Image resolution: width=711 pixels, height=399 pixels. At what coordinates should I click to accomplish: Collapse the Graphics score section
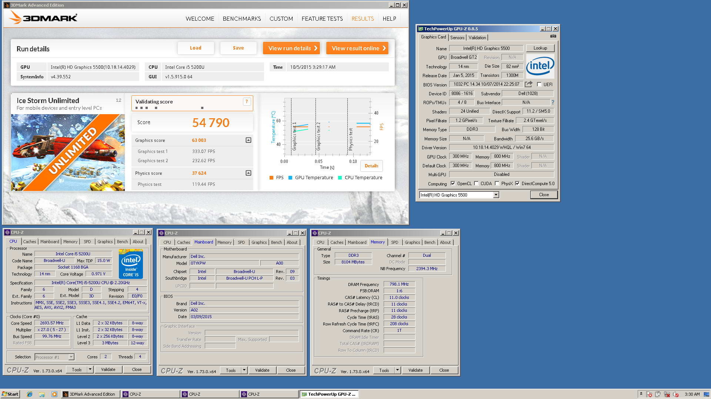248,140
